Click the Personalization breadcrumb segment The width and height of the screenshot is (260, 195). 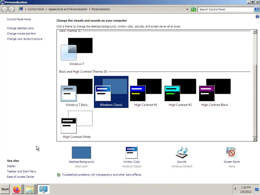[101, 9]
